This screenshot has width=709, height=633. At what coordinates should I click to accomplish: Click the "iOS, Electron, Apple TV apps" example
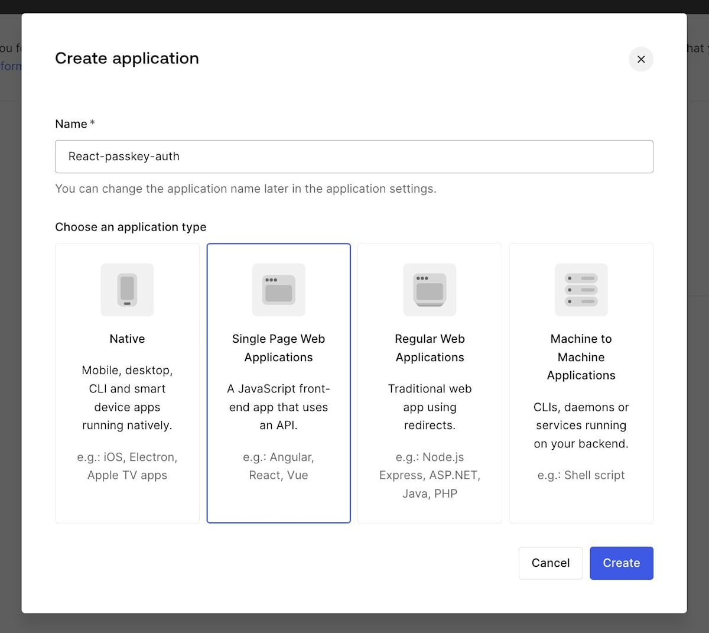127,466
